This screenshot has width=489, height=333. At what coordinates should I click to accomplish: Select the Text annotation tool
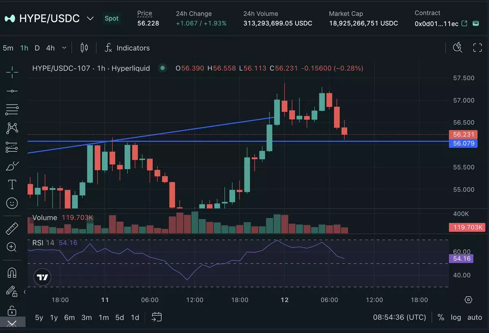12,184
